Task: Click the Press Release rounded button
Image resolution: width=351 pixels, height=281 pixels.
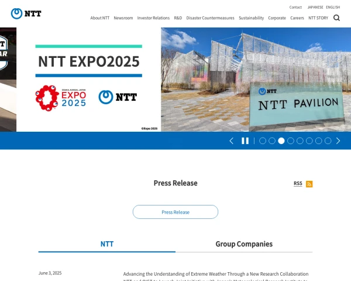Action: click(175, 212)
